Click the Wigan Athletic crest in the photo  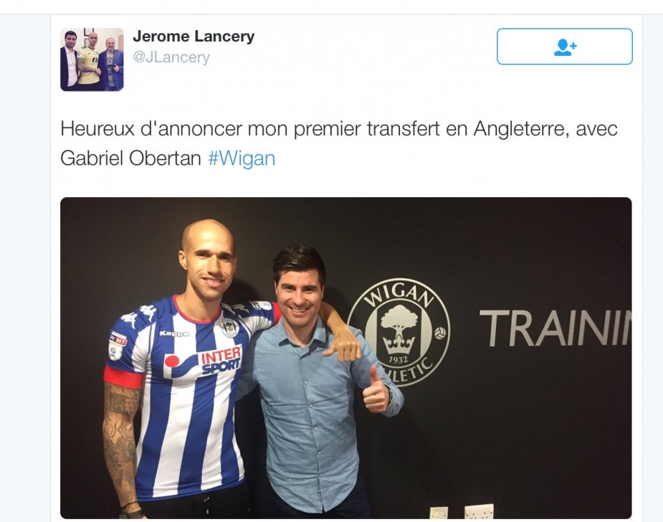pos(399,332)
